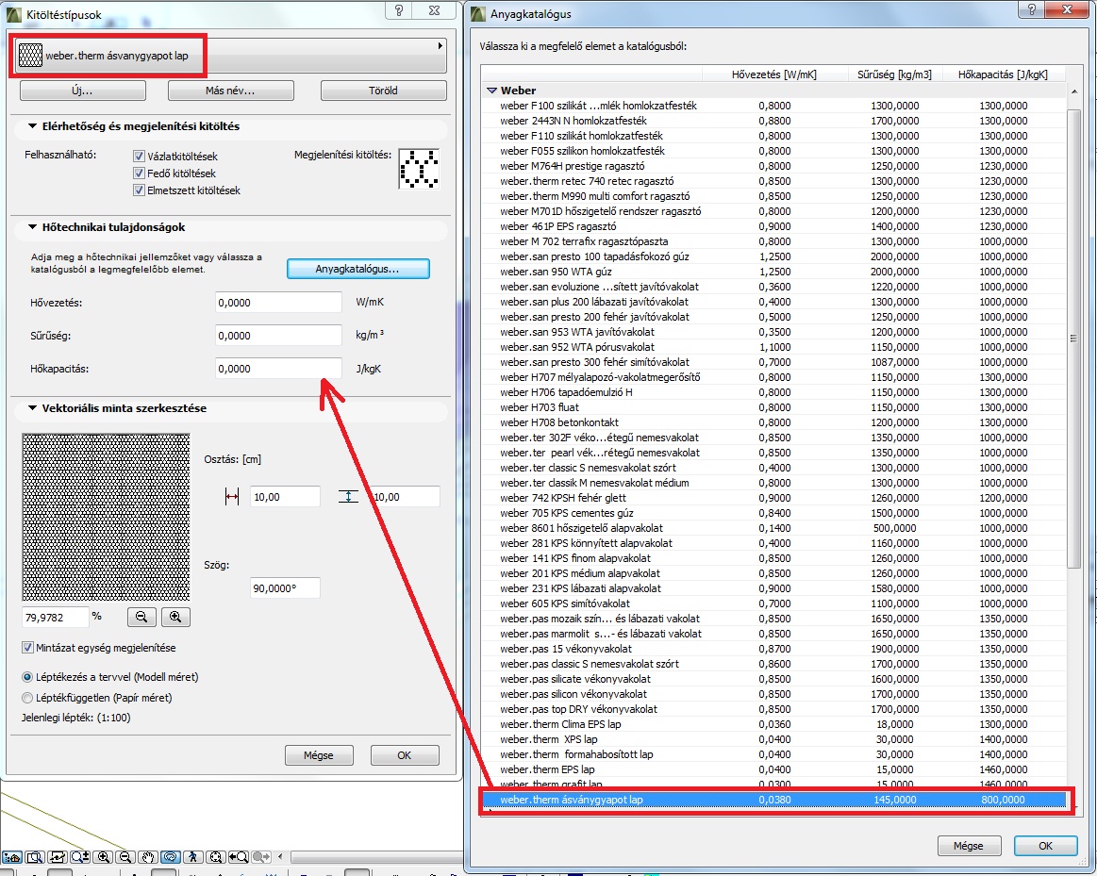Click the zoom in icon in bottom toolbar
This screenshot has width=1097, height=876.
point(103,857)
